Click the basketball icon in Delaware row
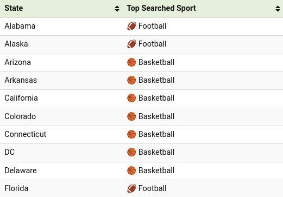Screen dimensions: 283x197 pyautogui.click(x=131, y=170)
